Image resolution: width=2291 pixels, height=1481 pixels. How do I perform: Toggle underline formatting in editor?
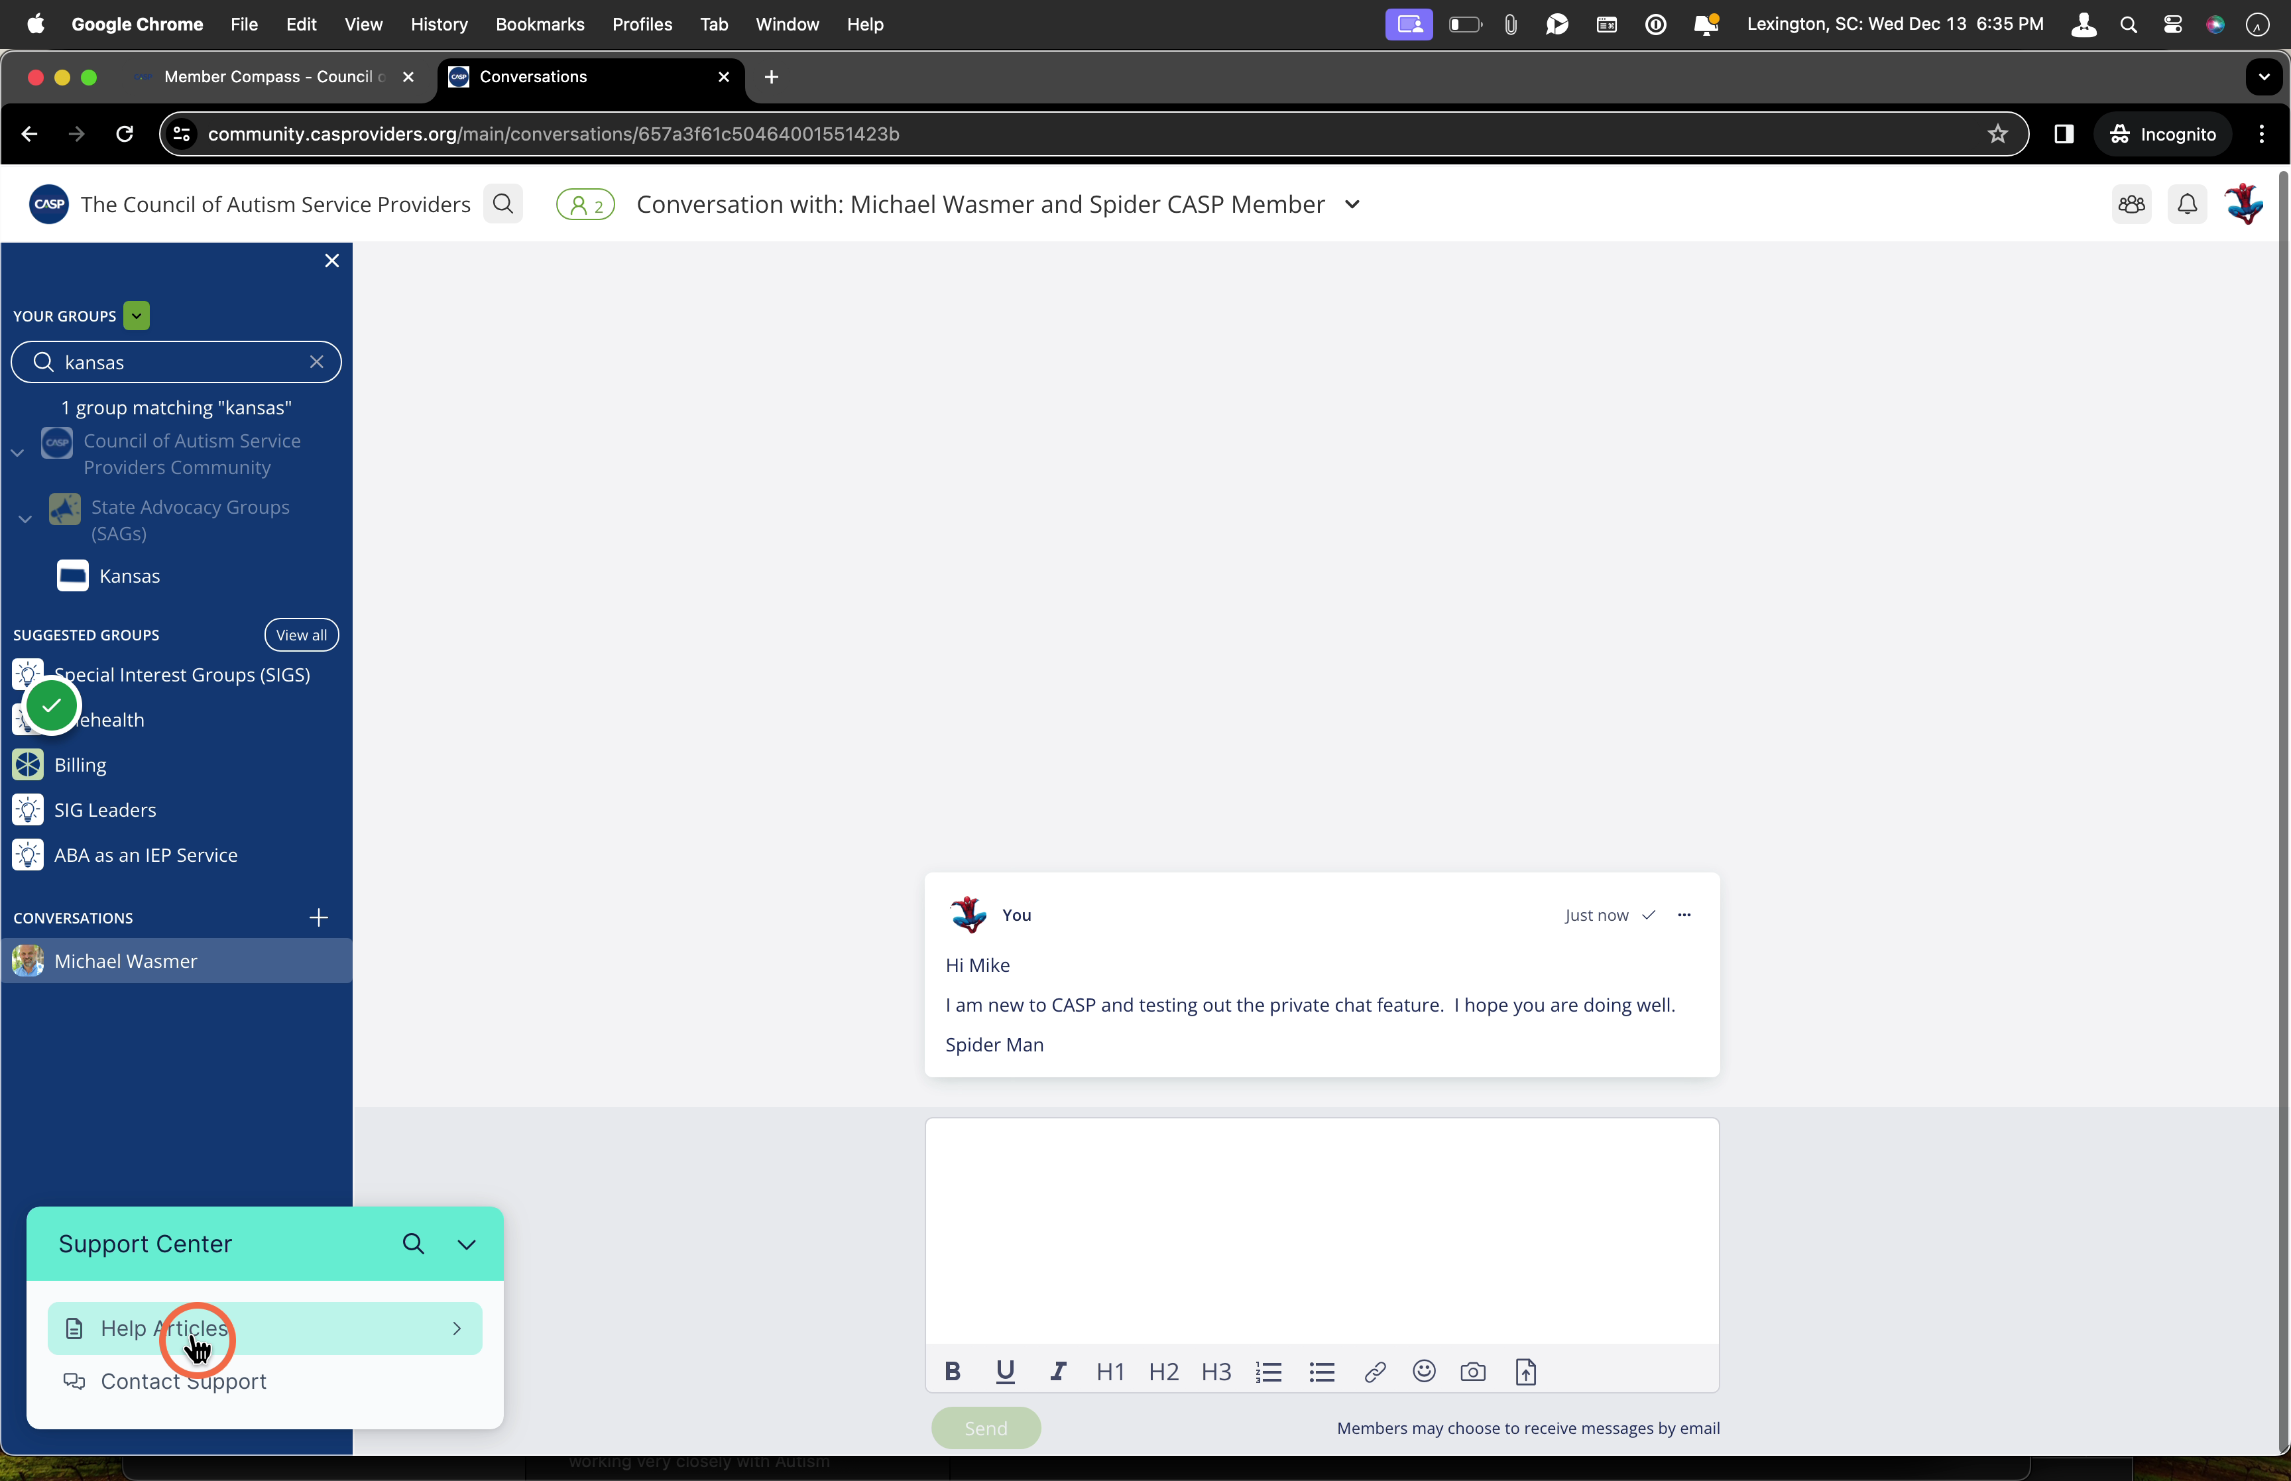coord(1005,1372)
